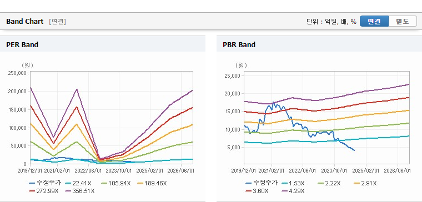Toggle 4.29X series in PBR legend
The height and width of the screenshot is (202, 422).
(293, 191)
